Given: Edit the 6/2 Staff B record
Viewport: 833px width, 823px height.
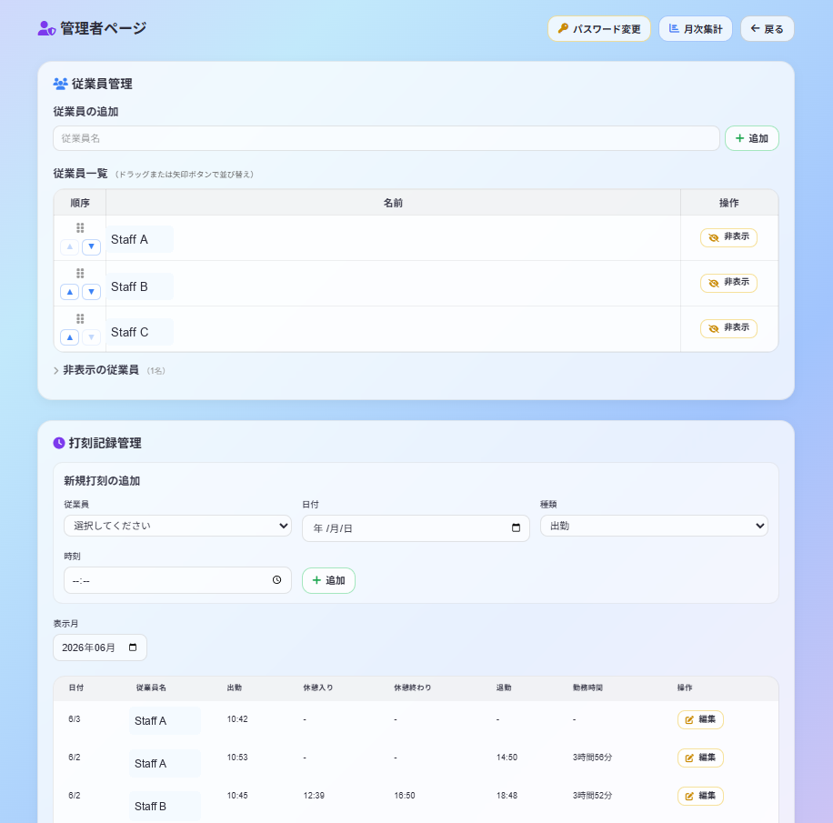Looking at the screenshot, I should [700, 796].
